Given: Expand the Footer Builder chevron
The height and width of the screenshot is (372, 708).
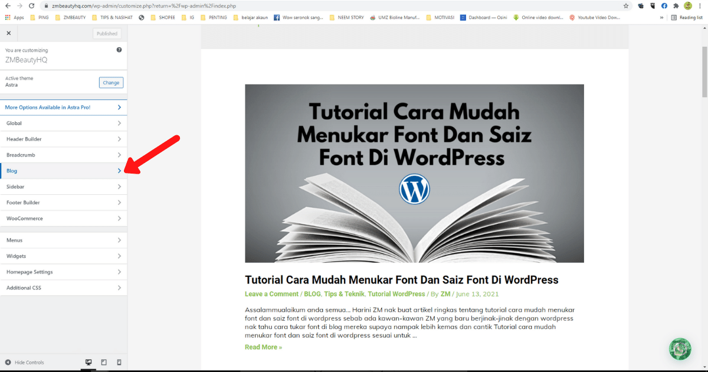Looking at the screenshot, I should click(119, 203).
